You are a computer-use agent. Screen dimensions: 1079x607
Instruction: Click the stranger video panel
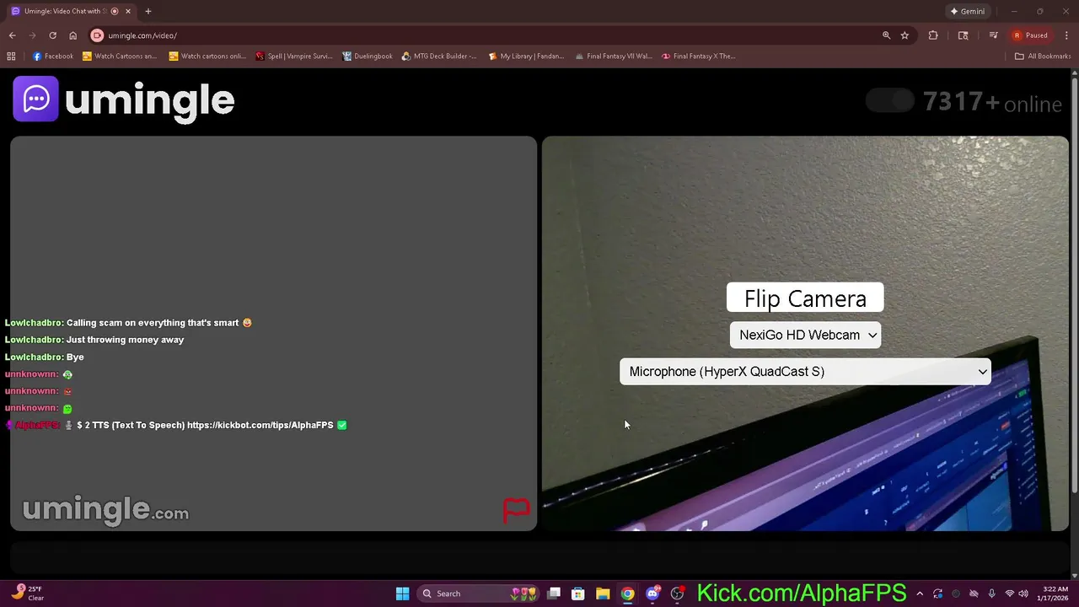tap(273, 333)
